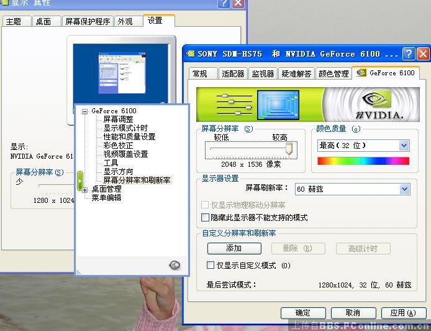Click the nested monitors graphic in banner

tap(278, 105)
